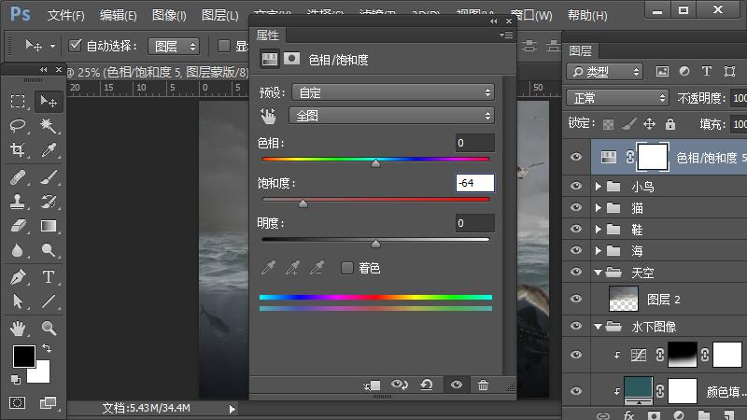Click the 色相 hue slider handle

pos(375,162)
